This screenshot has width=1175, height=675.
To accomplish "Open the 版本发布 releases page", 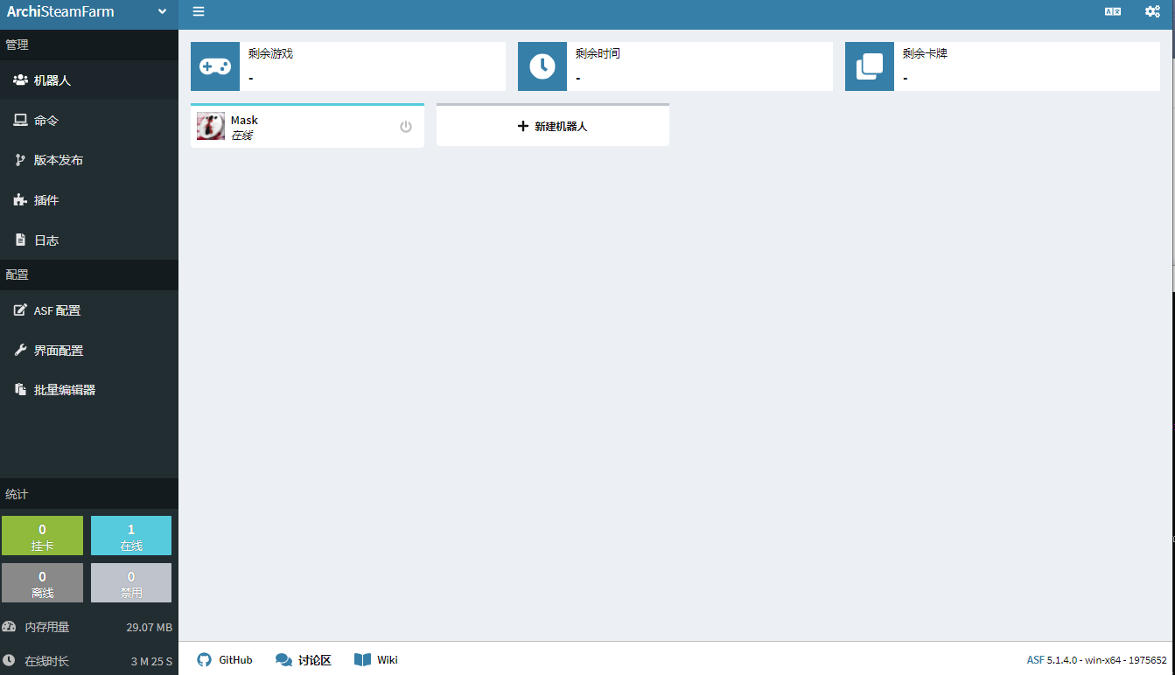I will (89, 160).
